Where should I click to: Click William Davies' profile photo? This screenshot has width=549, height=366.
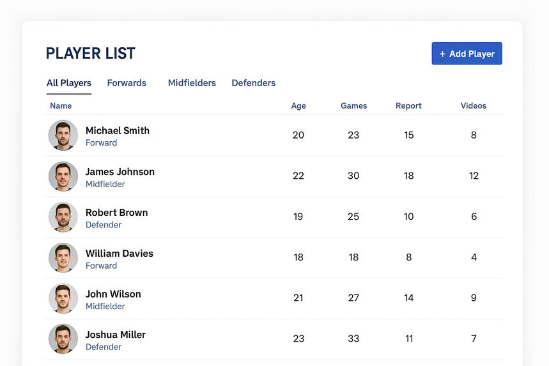(x=63, y=258)
